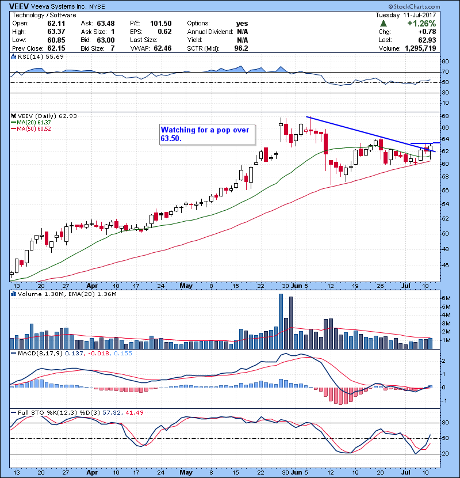Click the Volume 1.30M, EMA(20) 1.36M label
The width and height of the screenshot is (460, 478).
point(67,294)
